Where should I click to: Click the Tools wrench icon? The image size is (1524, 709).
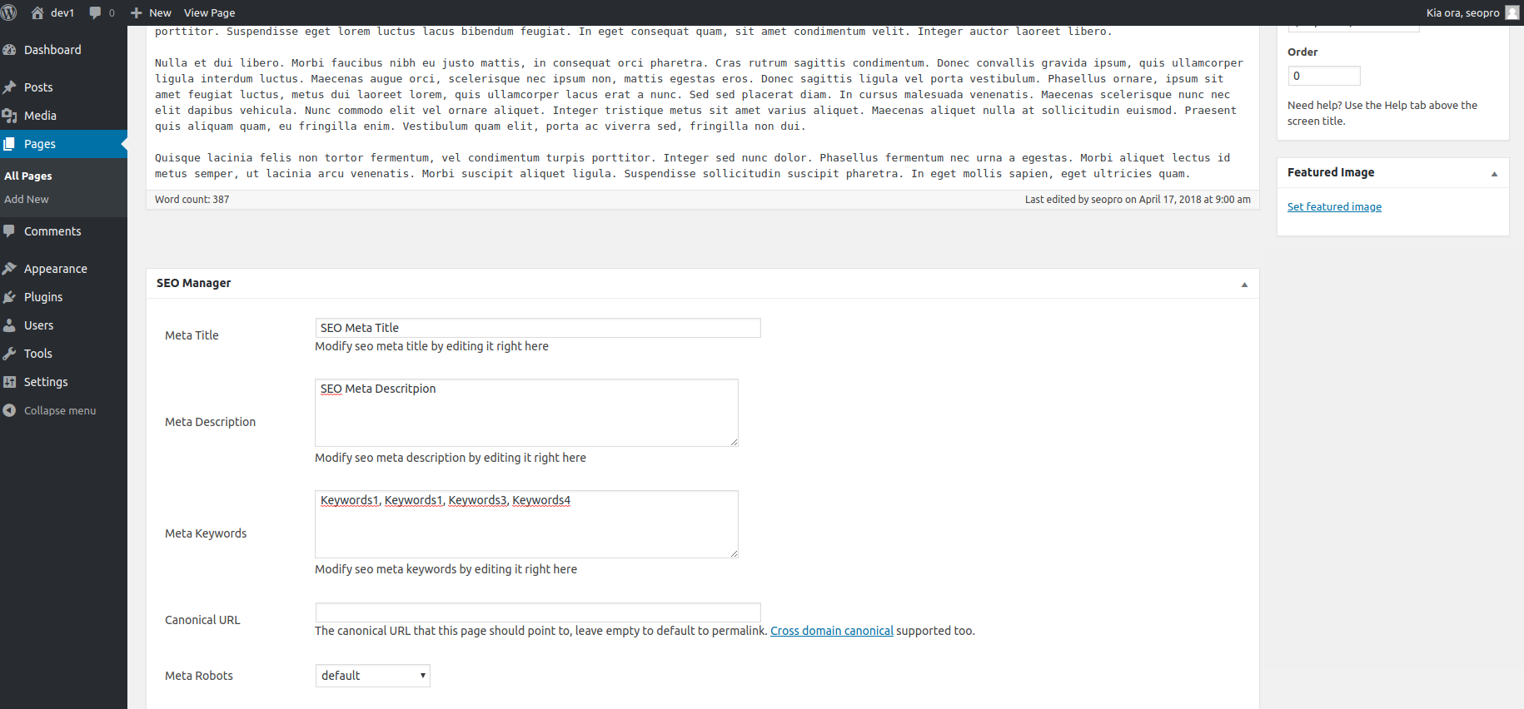[10, 354]
